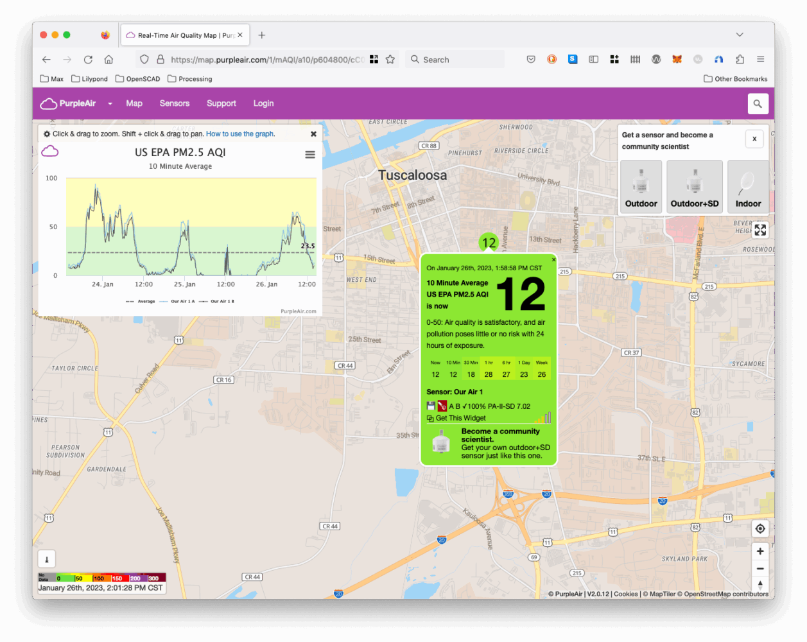Image resolution: width=807 pixels, height=642 pixels.
Task: Open the 'How to use the graph' link
Action: [240, 134]
